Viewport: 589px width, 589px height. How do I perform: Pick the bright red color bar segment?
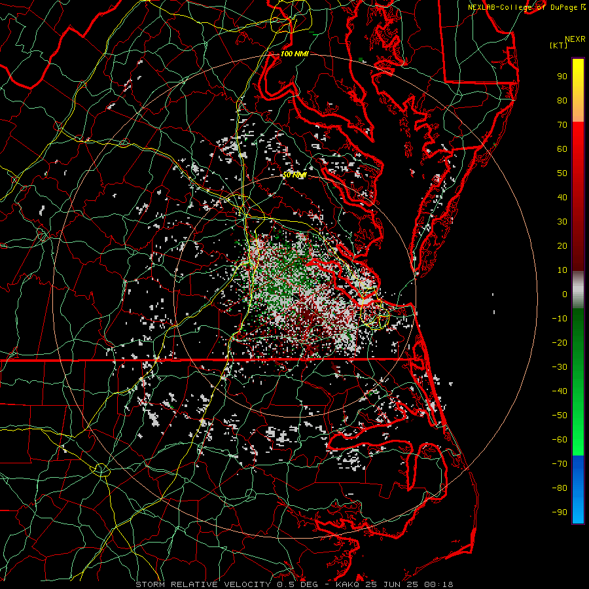[578, 137]
